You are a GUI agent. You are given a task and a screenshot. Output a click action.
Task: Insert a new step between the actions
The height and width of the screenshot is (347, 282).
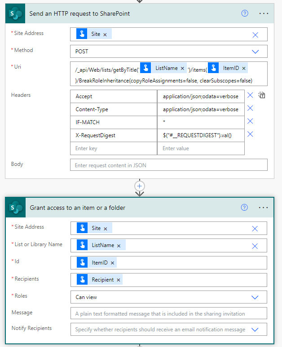(x=140, y=186)
